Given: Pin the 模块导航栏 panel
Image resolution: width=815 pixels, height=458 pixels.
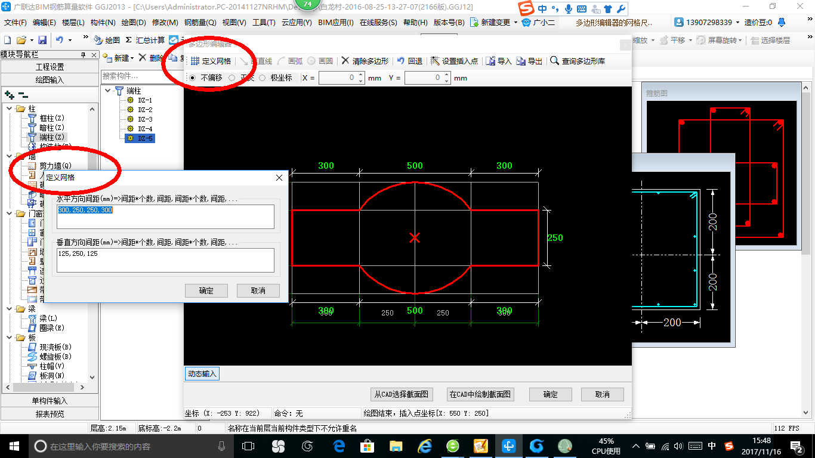Looking at the screenshot, I should 84,54.
